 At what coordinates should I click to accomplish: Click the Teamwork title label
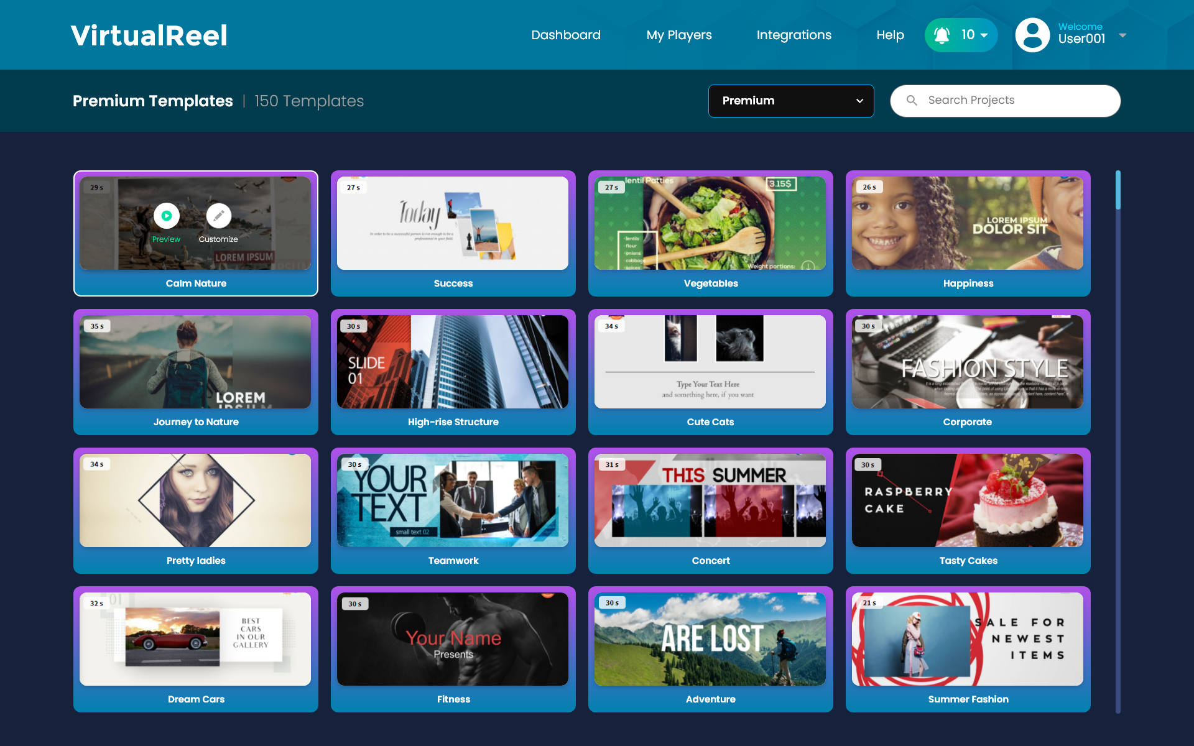pos(453,560)
